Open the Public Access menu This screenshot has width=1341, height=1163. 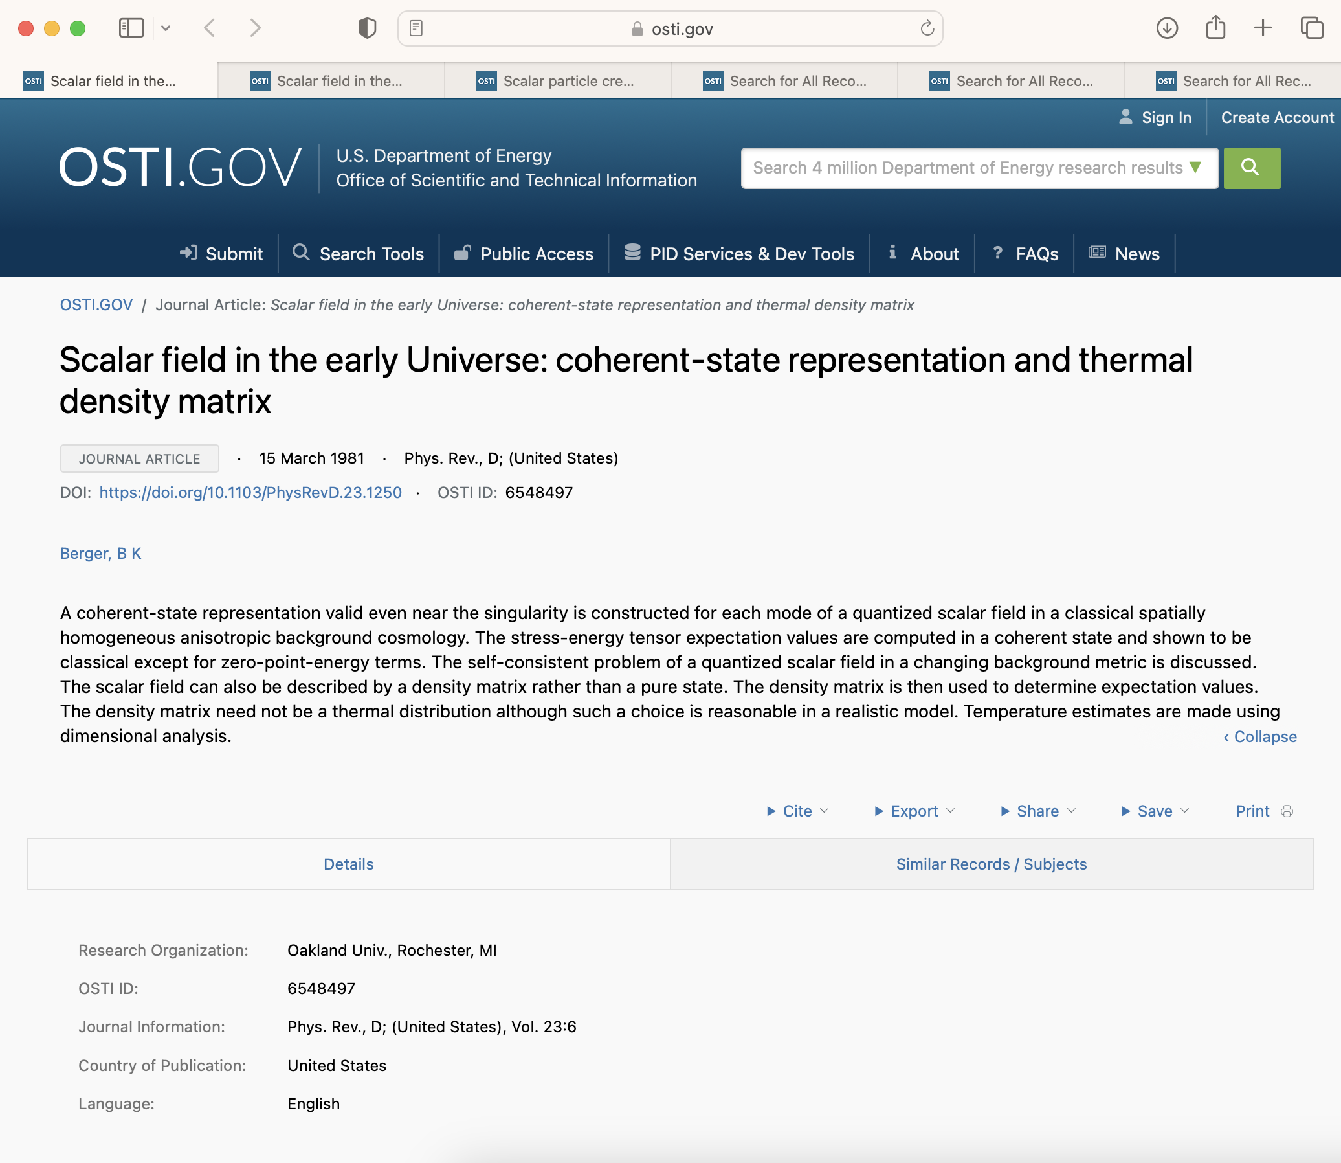[x=537, y=254]
